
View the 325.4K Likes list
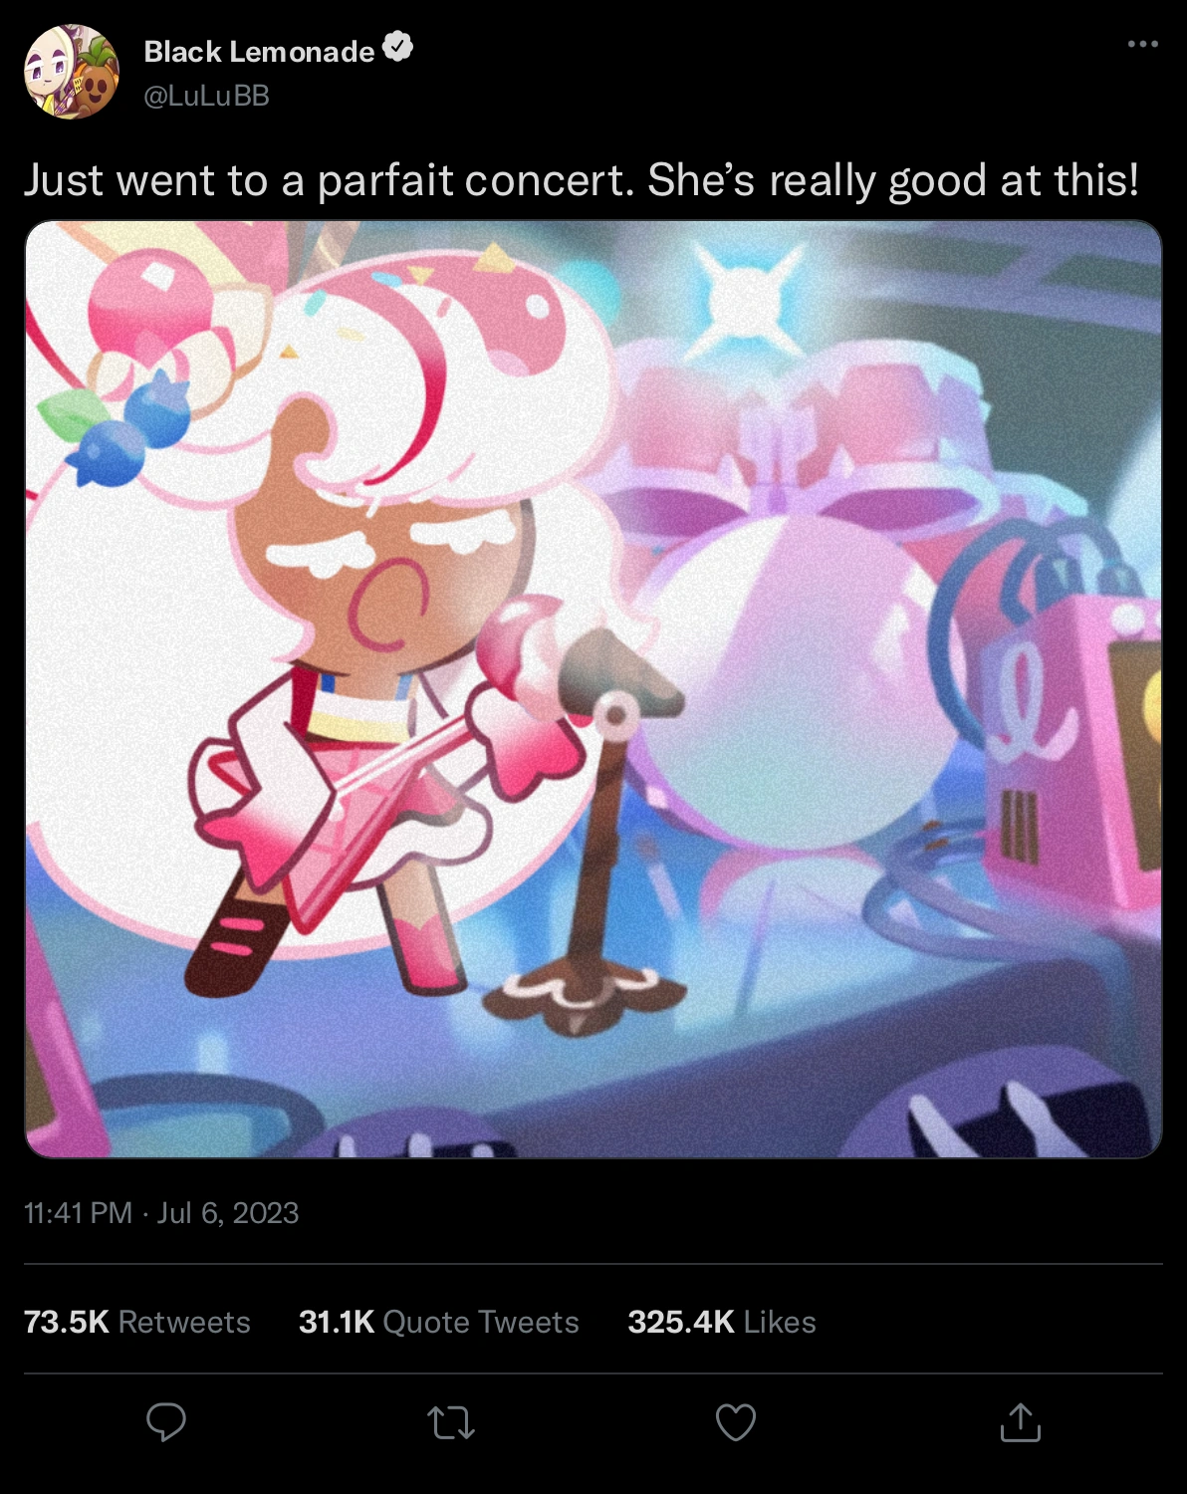pos(722,1322)
